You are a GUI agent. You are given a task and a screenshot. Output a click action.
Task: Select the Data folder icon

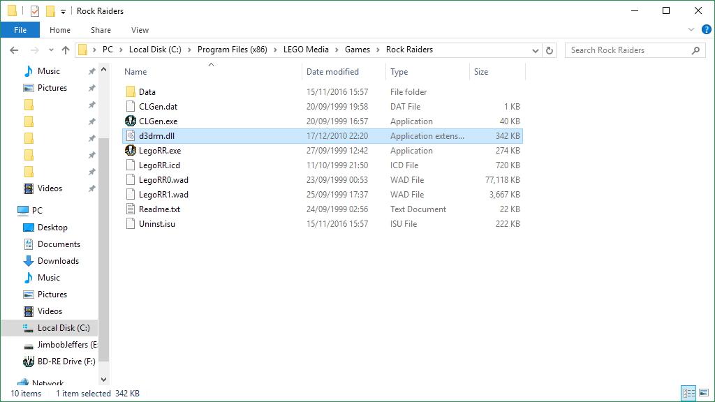pos(131,91)
